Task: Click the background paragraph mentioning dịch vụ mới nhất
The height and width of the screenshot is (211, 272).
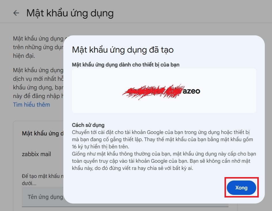Action: (37, 78)
